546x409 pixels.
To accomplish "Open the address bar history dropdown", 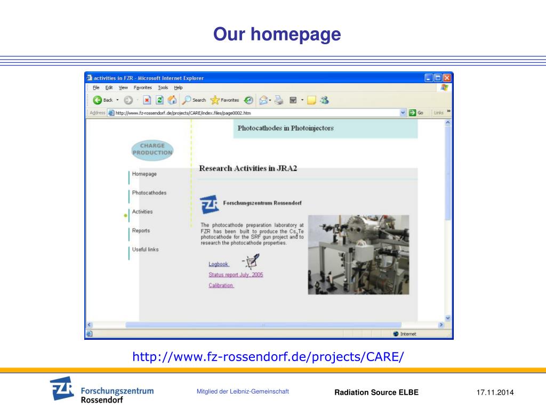I will (x=403, y=113).
